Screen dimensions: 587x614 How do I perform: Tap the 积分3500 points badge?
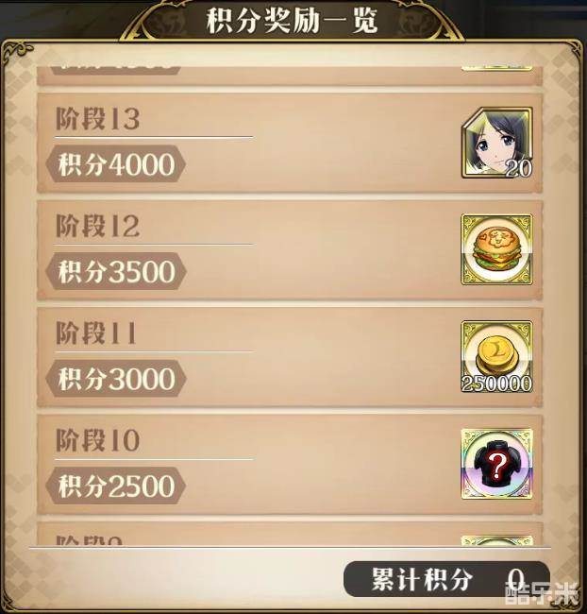(116, 271)
